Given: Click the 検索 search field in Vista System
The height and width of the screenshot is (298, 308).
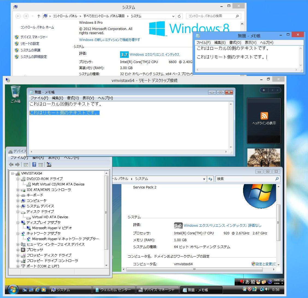Looking at the screenshot, I should pyautogui.click(x=247, y=179).
